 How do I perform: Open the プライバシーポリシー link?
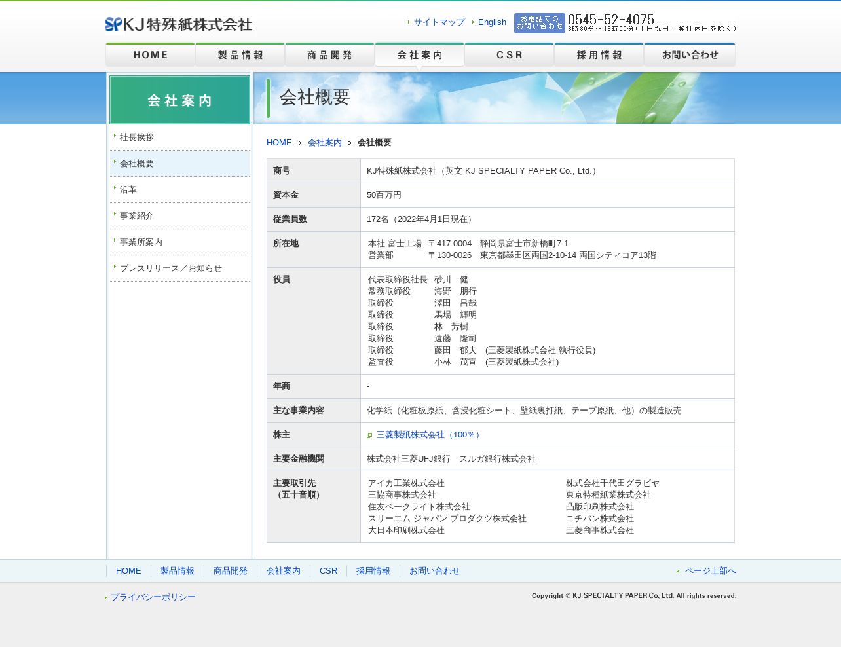(x=153, y=597)
